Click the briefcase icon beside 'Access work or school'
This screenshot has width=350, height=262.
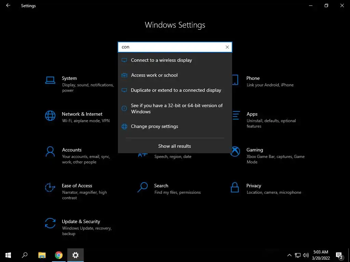point(124,75)
